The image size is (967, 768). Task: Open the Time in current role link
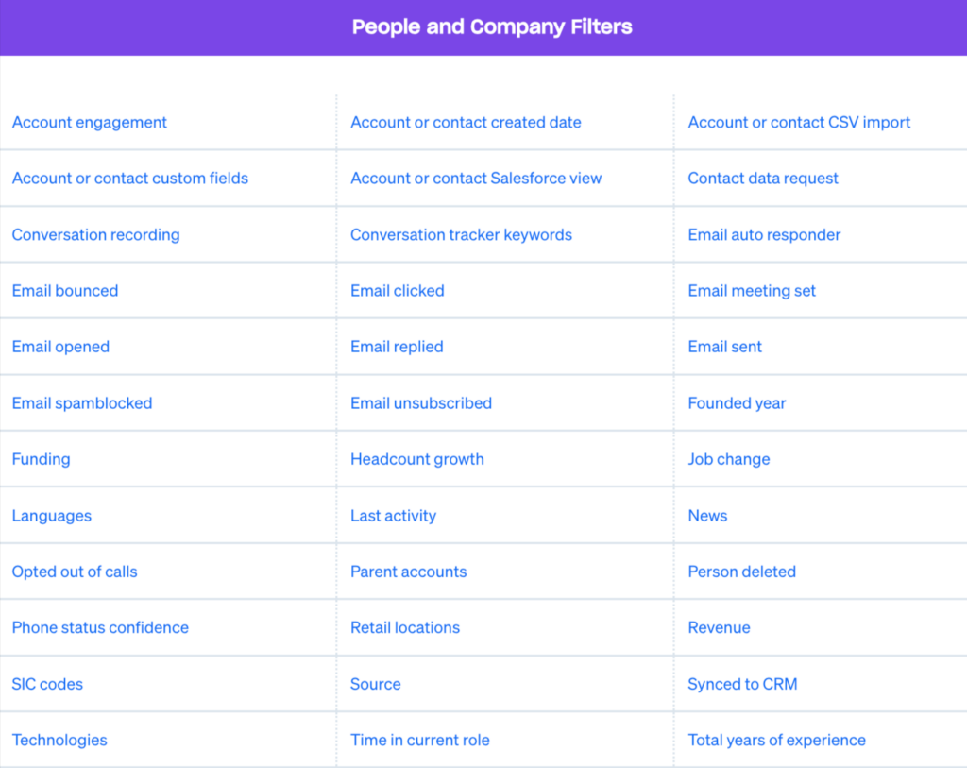(419, 741)
